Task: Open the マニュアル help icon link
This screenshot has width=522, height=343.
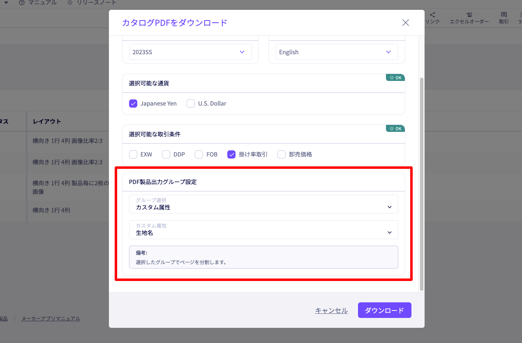Action: [x=37, y=2]
